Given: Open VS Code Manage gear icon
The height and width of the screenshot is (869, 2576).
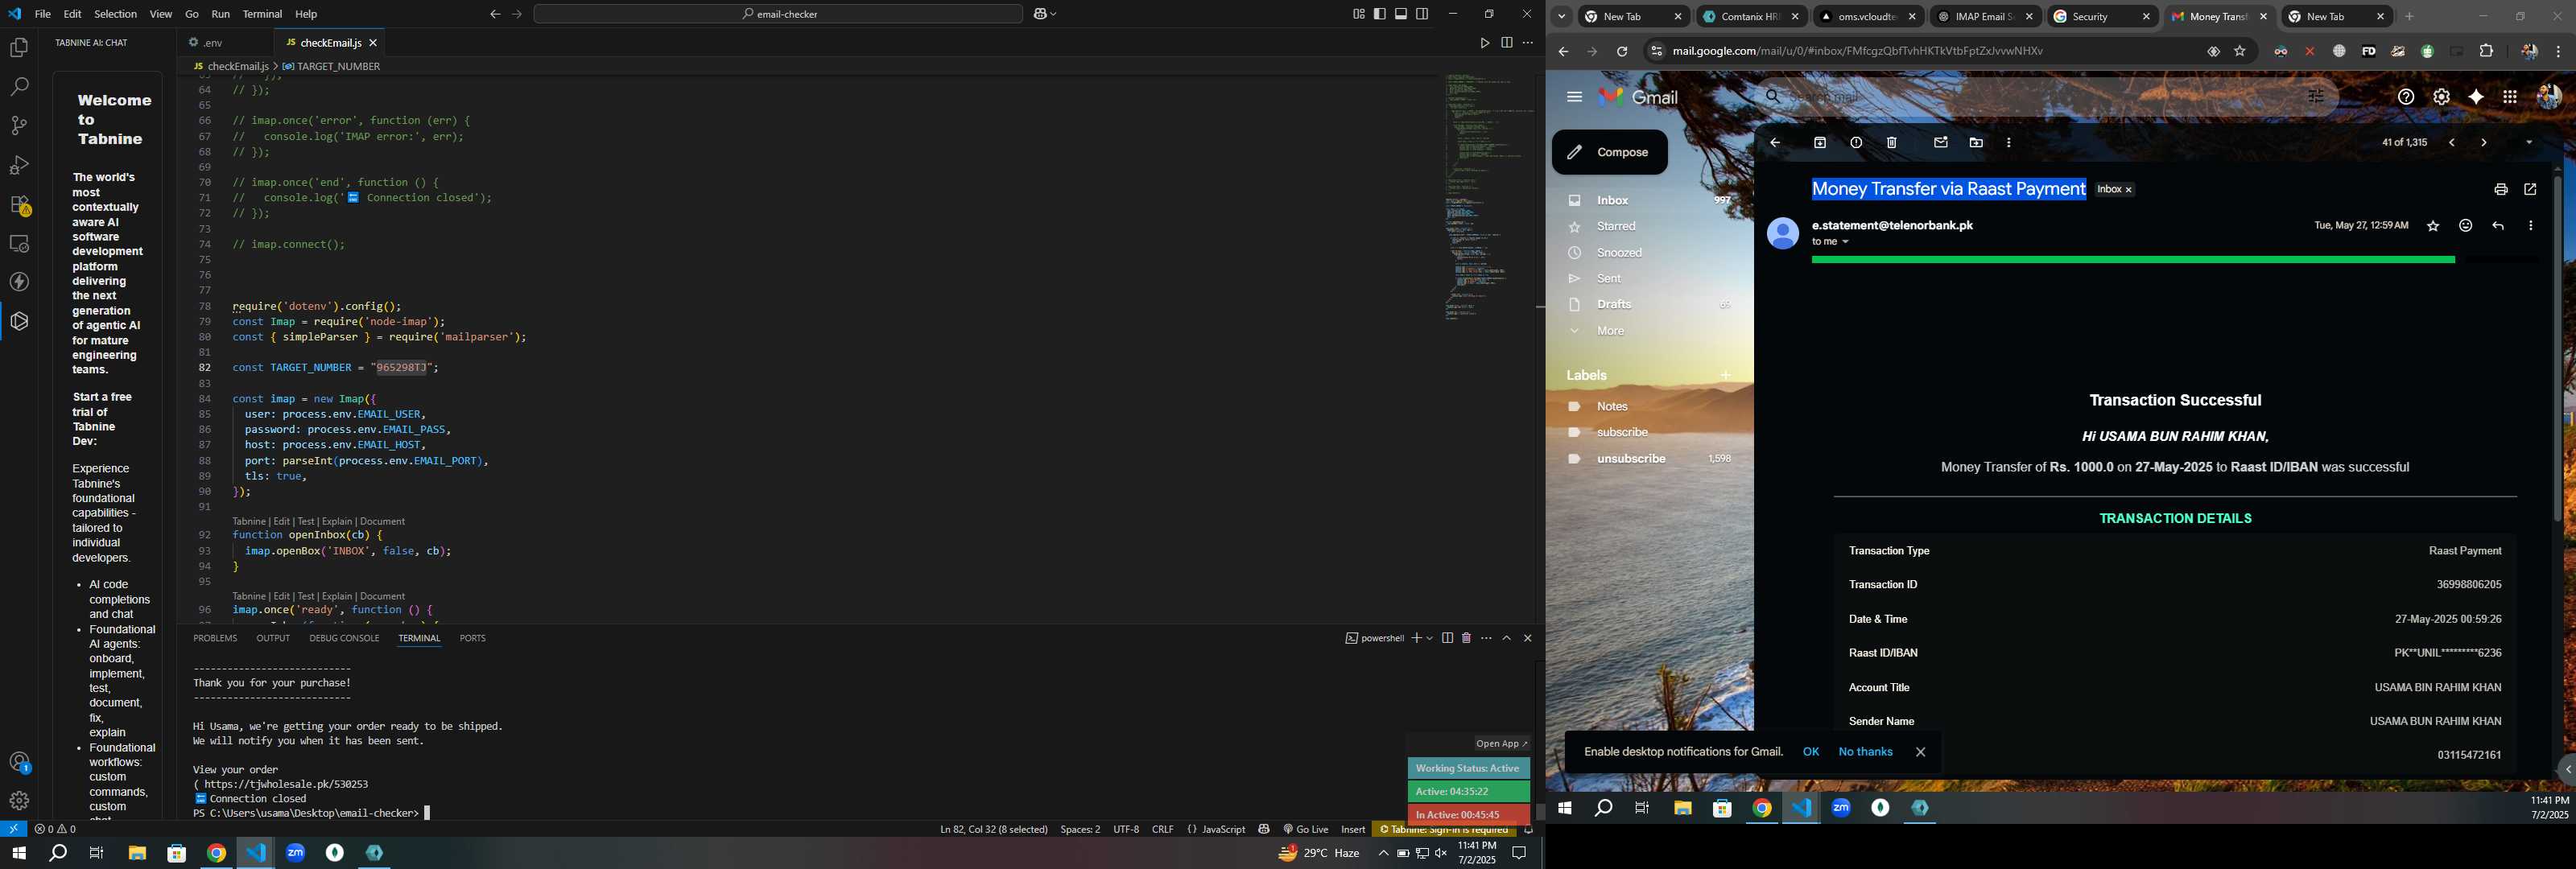Looking at the screenshot, I should point(19,801).
